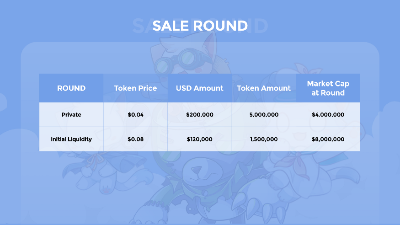Click the Private row label

(x=71, y=114)
